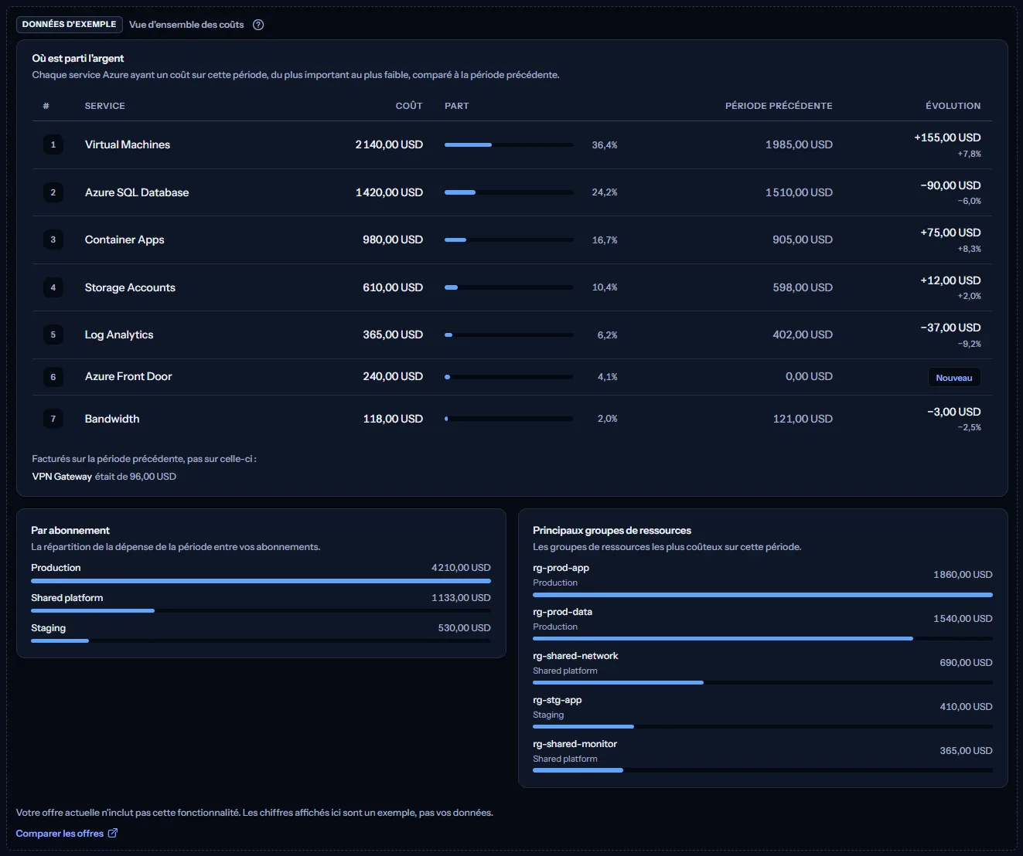
Task: Open the Comparer les offres link
Action: 66,834
